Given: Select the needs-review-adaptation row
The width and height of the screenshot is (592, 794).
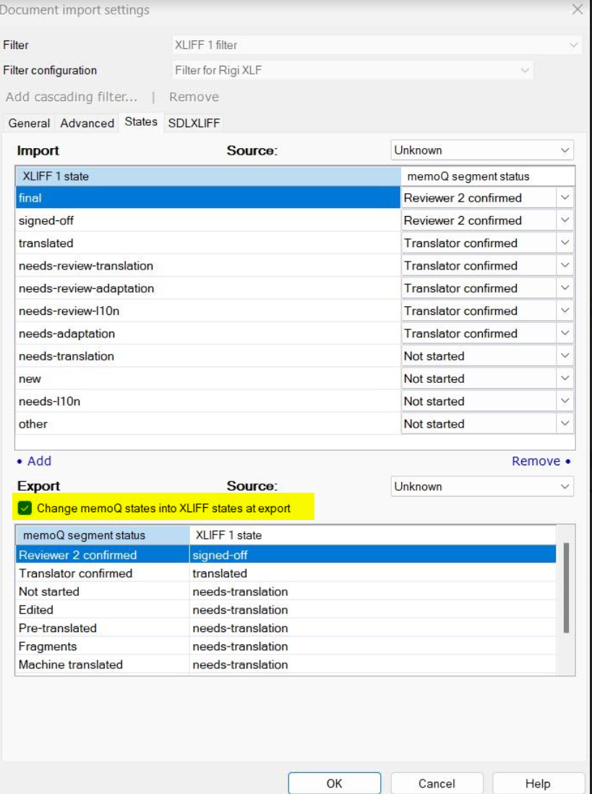Looking at the screenshot, I should pos(208,289).
